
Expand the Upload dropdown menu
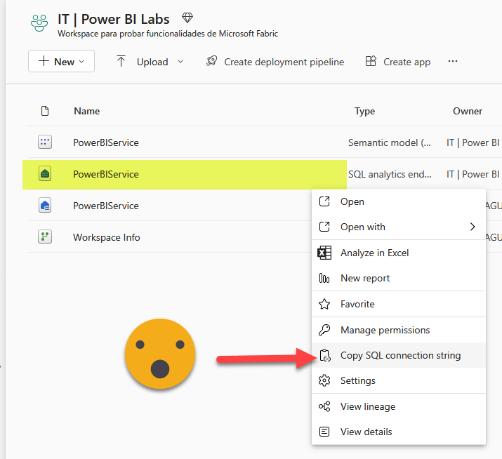pyautogui.click(x=180, y=62)
